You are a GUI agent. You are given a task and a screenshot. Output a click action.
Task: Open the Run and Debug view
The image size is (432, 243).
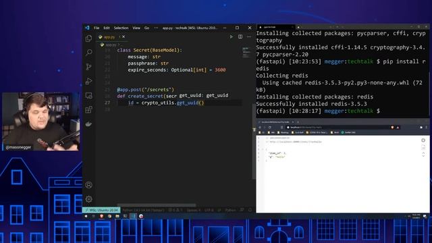88,81
